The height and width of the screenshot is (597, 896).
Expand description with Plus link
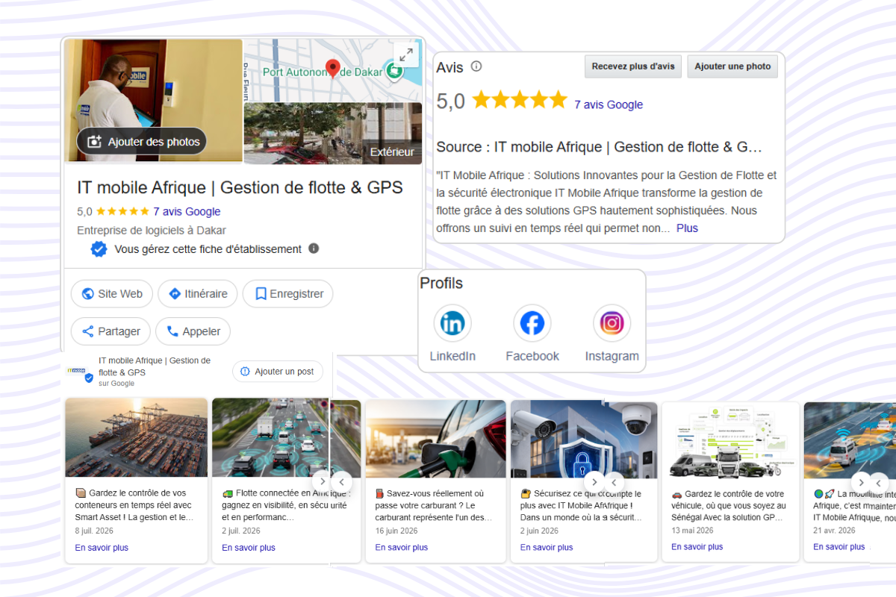pos(687,228)
